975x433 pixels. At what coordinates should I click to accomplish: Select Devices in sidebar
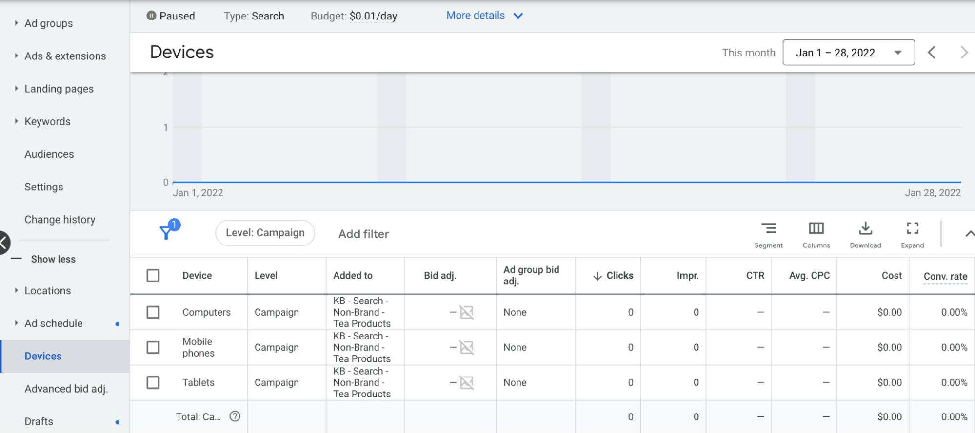point(65,356)
